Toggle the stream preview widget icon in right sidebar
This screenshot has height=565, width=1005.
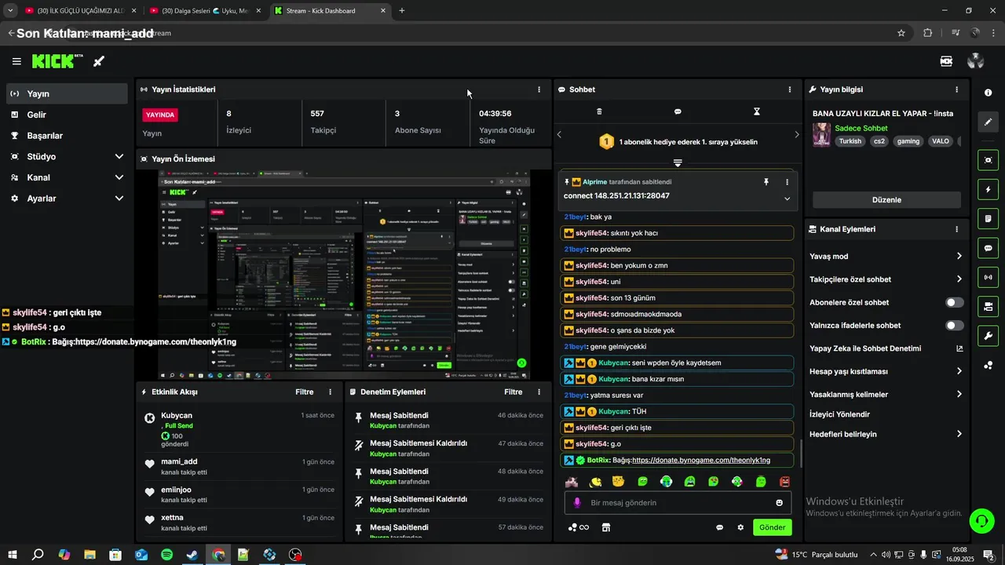[x=988, y=160]
